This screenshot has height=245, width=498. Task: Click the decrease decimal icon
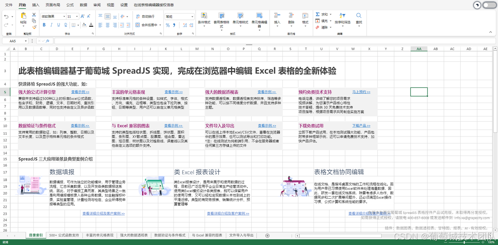[x=191, y=25]
